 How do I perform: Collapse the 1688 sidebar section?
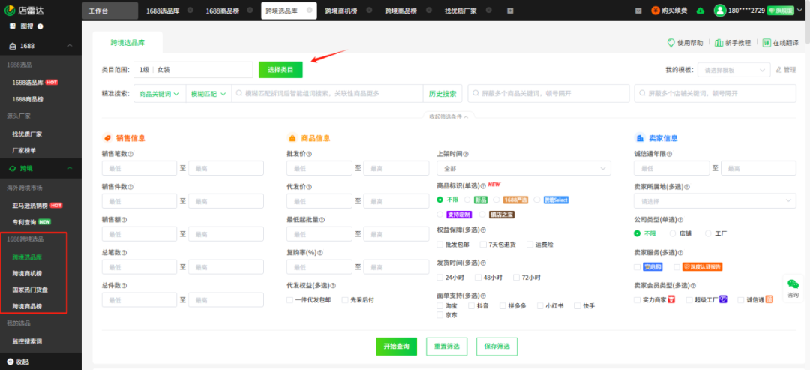pos(70,46)
